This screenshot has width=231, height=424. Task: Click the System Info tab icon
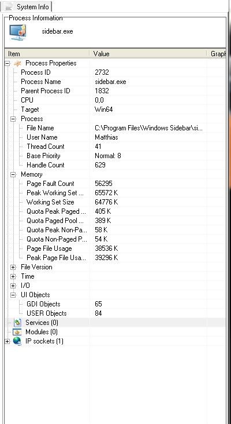pyautogui.click(x=9, y=7)
